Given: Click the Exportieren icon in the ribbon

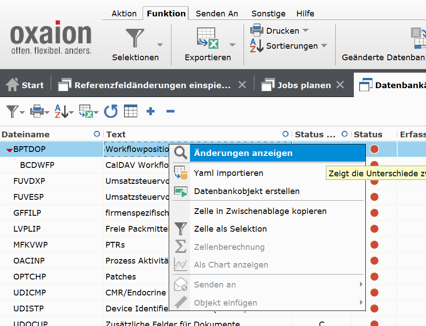Looking at the screenshot, I should click(207, 38).
